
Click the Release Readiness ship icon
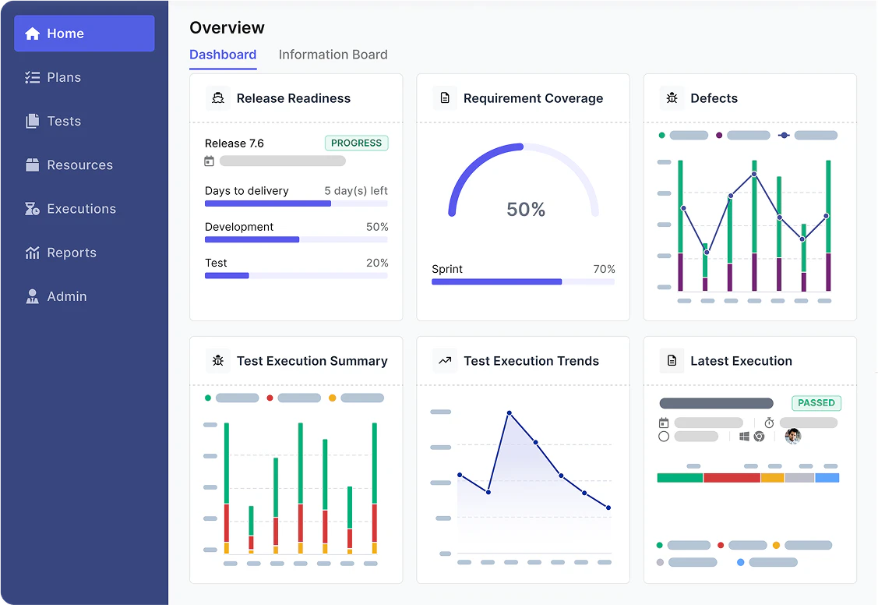coord(218,98)
